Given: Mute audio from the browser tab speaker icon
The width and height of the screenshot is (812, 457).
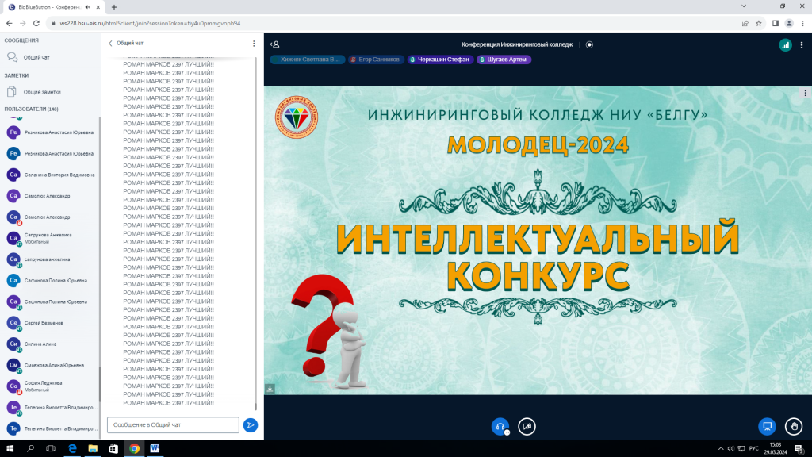Looking at the screenshot, I should (87, 7).
